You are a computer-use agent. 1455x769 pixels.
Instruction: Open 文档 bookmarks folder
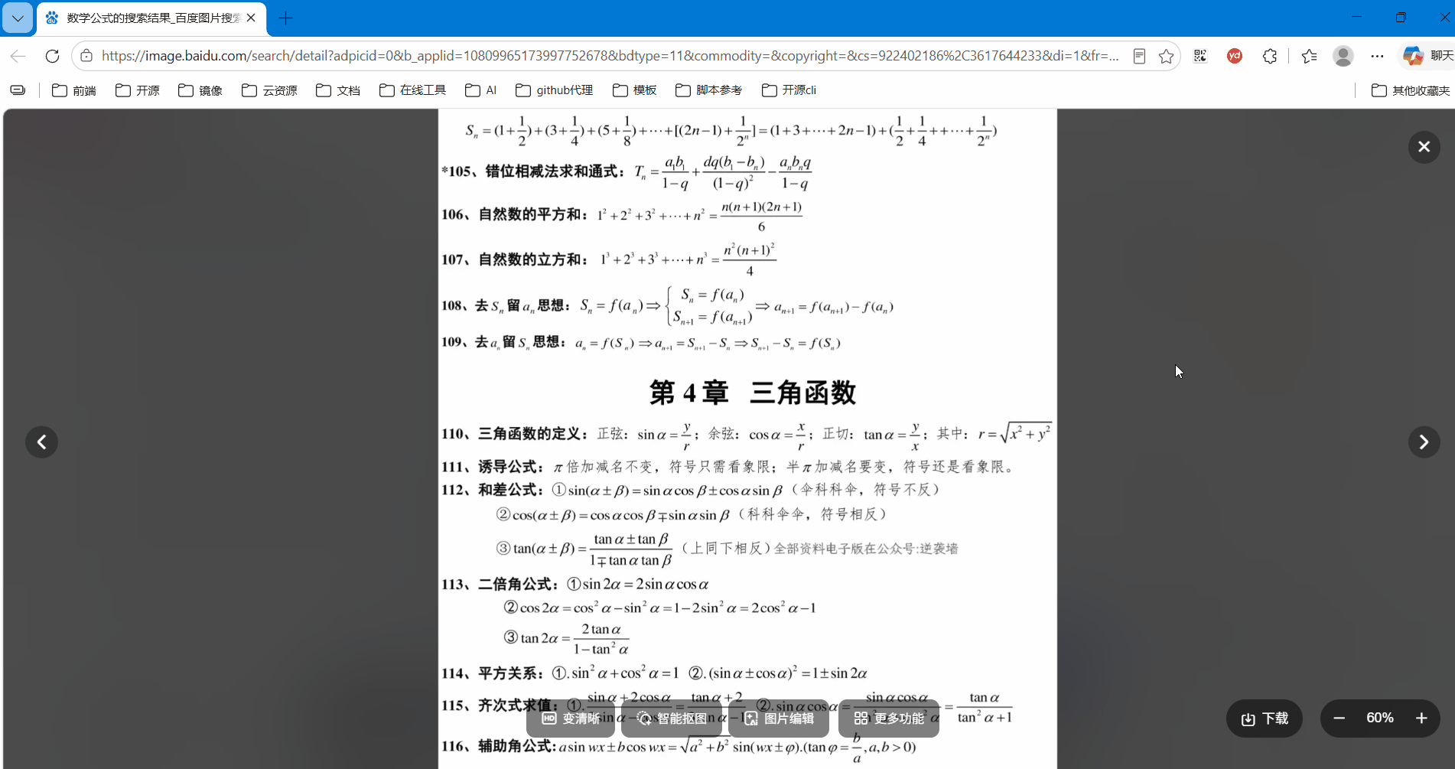[x=338, y=90]
